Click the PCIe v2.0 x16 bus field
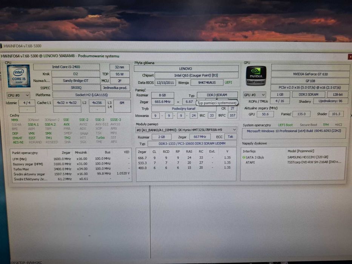352x264 pixels. tap(310, 87)
